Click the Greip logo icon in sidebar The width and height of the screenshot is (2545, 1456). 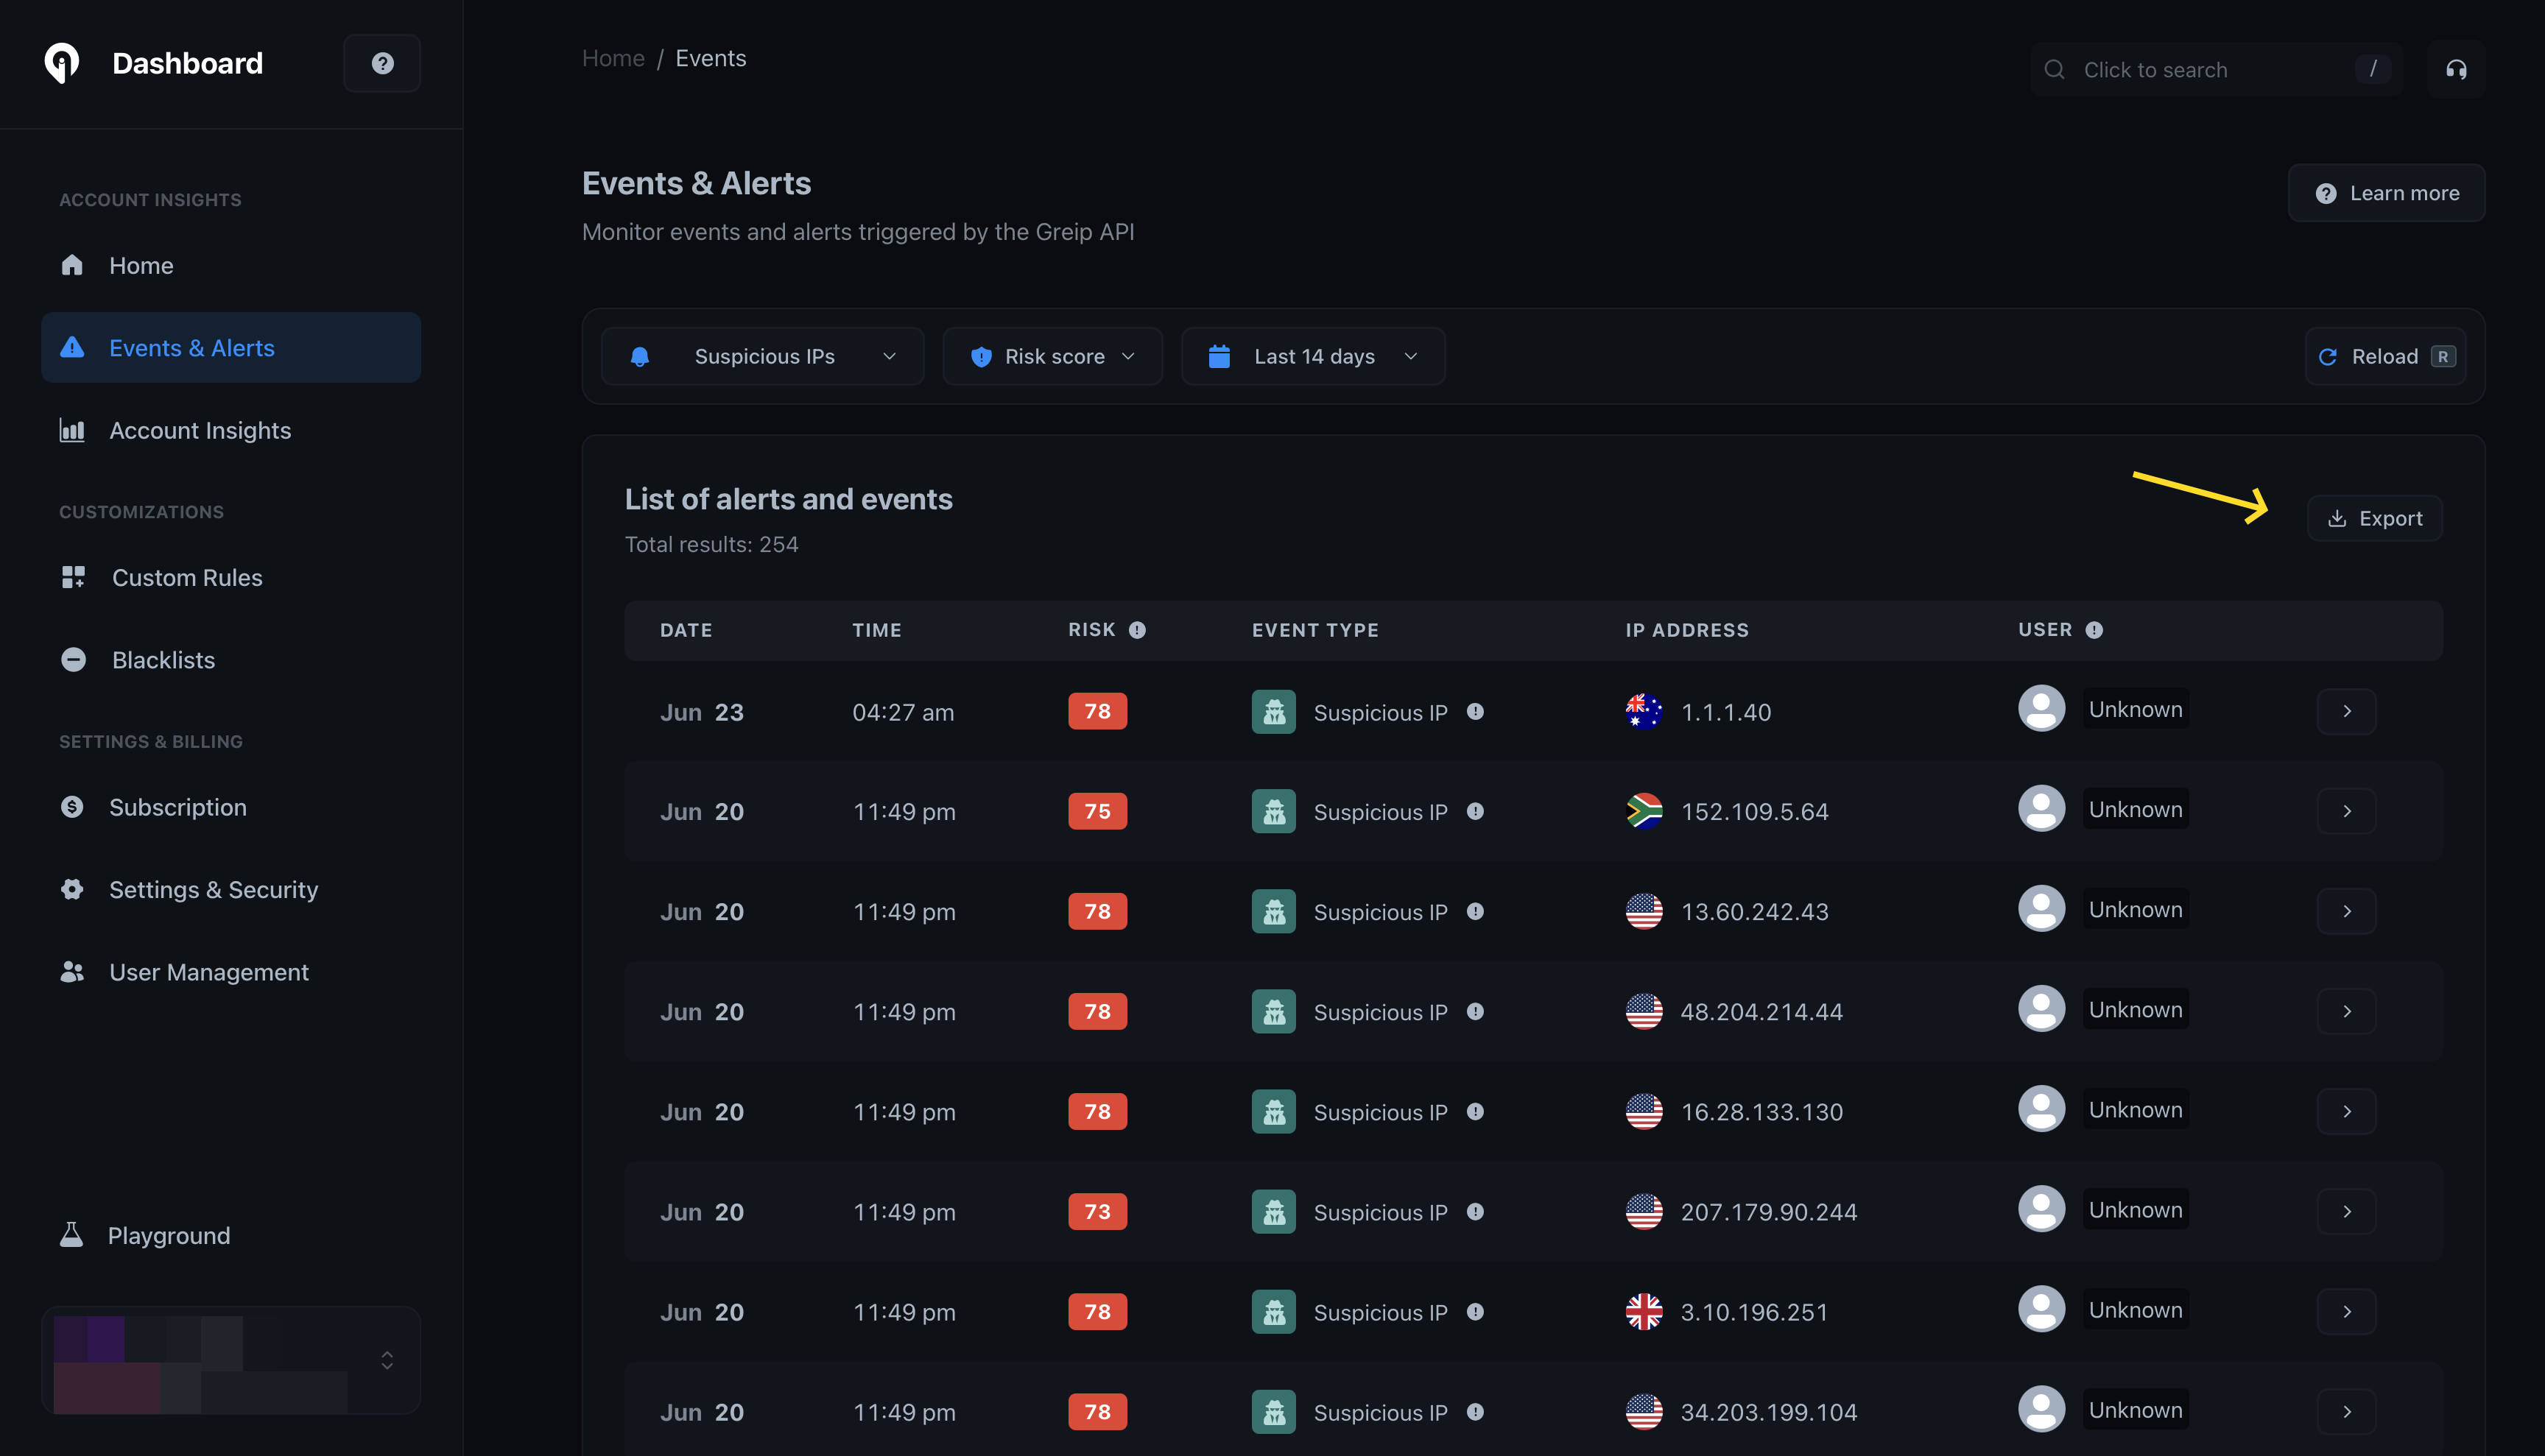[x=62, y=63]
